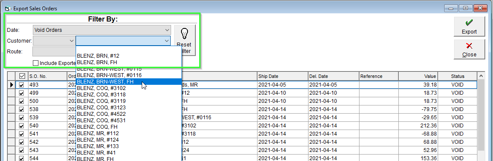Select BLENZ, COQ, #4522 from list
493x161 pixels.
click(129, 114)
